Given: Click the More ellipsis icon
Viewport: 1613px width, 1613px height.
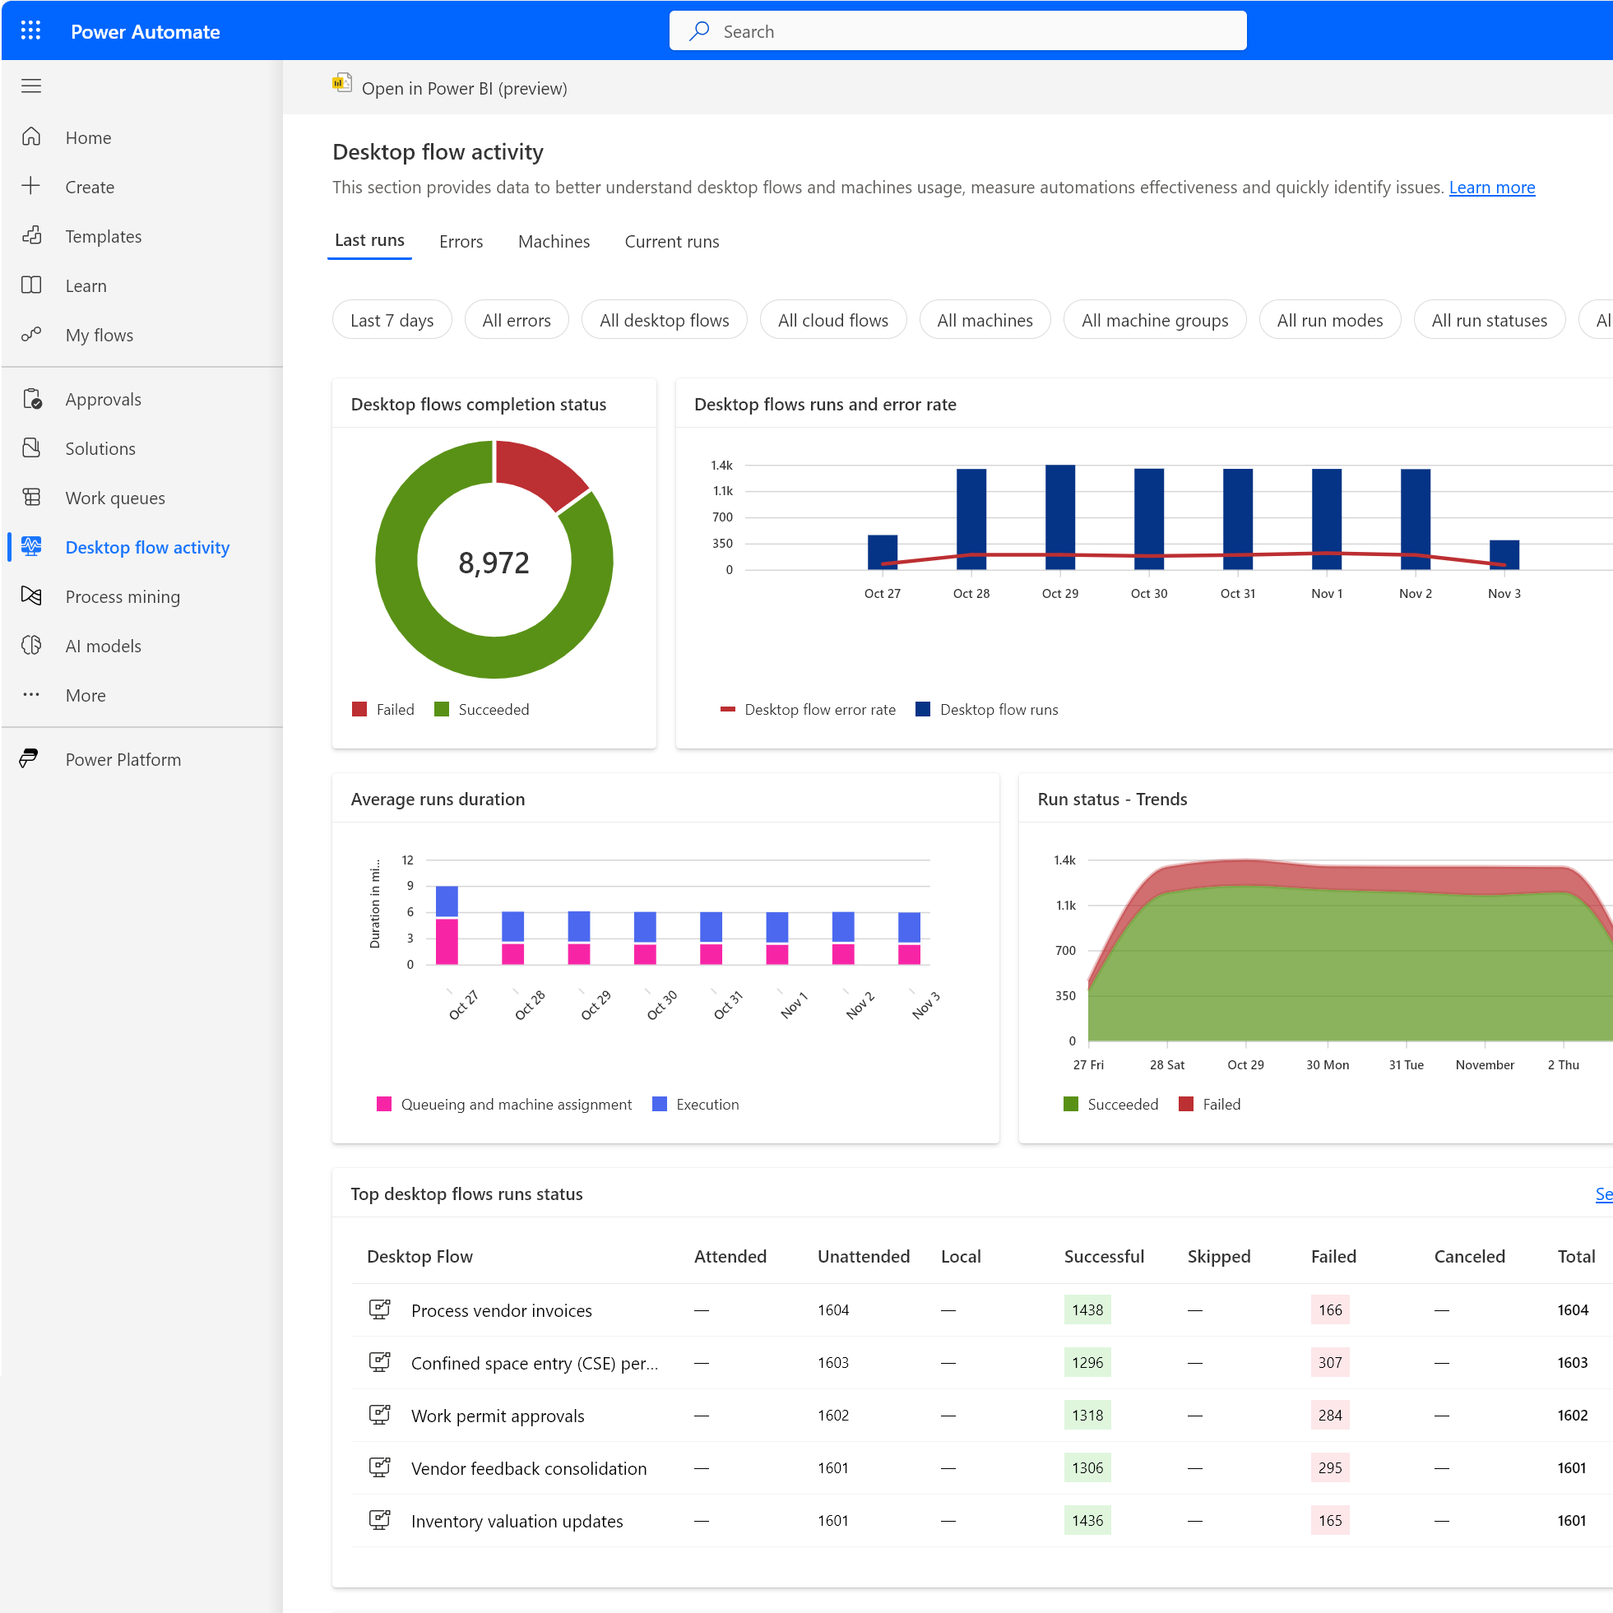Looking at the screenshot, I should coord(31,693).
